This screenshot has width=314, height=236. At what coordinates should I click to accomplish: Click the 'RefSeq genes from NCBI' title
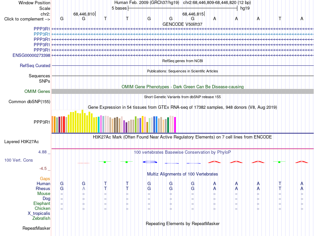click(182, 61)
